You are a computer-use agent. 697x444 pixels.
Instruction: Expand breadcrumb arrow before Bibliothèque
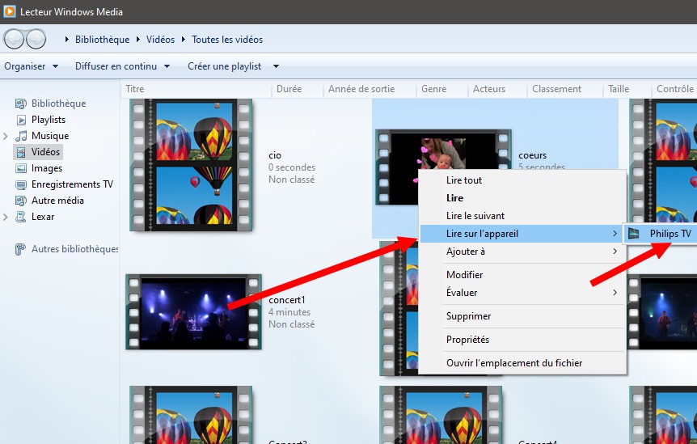click(x=66, y=39)
